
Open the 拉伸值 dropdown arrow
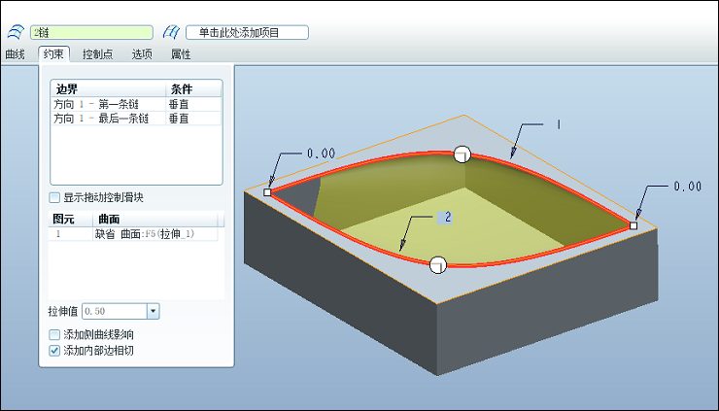(x=154, y=311)
